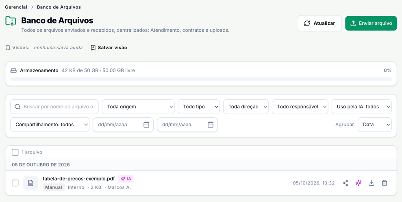Screen dimensions: 402x202
Task: Click the Interno label in file row
Action: click(76, 187)
